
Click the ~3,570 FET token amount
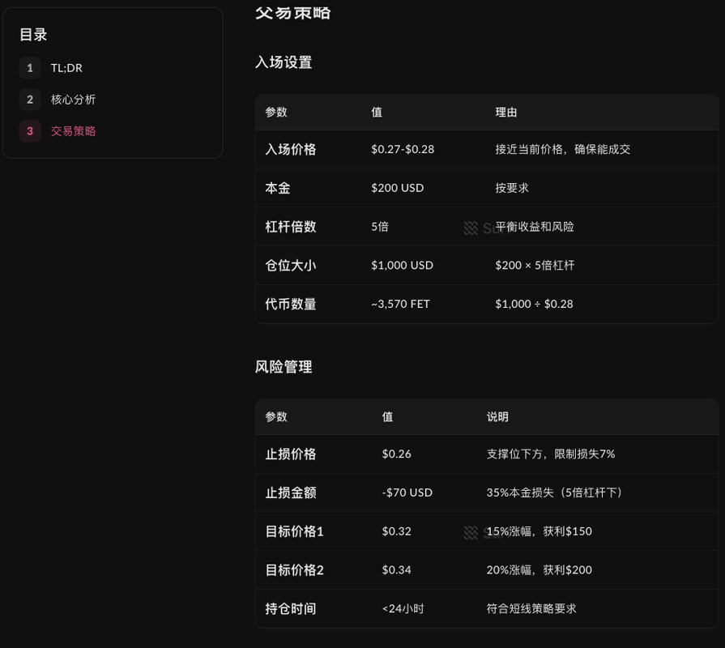pos(400,304)
